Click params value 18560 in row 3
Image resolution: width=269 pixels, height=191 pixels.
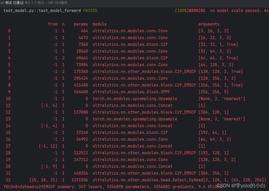pos(82,51)
